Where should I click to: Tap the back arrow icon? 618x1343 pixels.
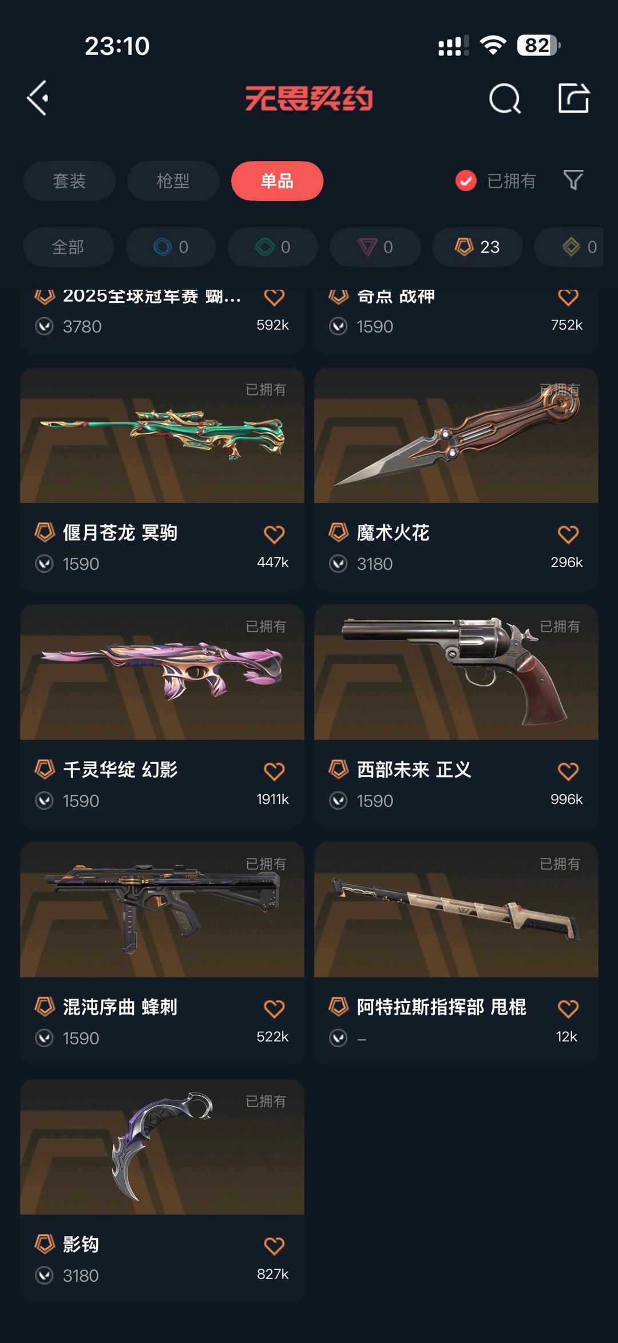[38, 98]
